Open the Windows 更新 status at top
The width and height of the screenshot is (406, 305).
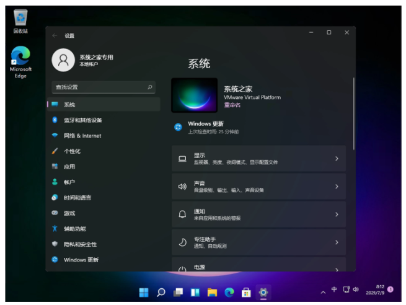(206, 127)
